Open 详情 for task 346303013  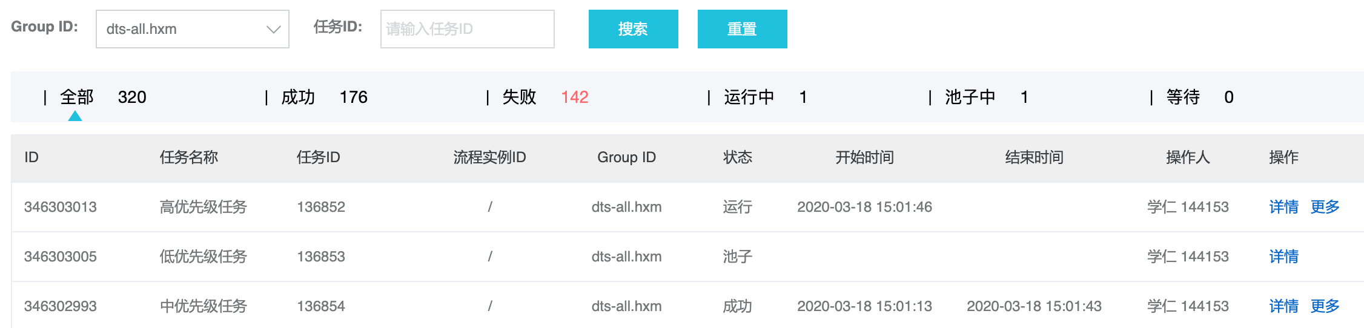[1283, 207]
